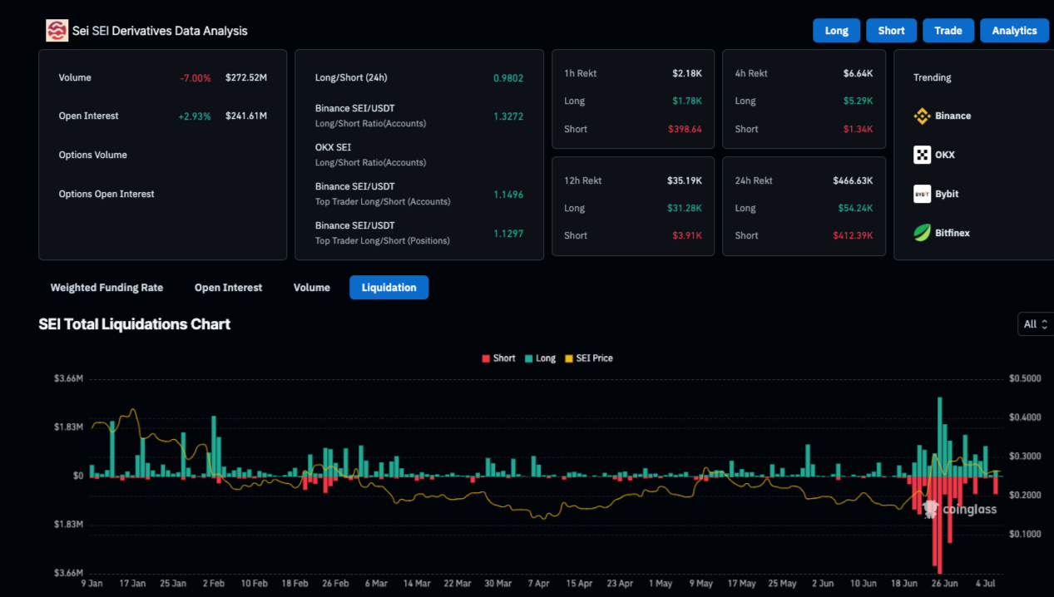Screen dimensions: 1054x597
Task: Switch to the Open Interest tab
Action: pyautogui.click(x=228, y=288)
